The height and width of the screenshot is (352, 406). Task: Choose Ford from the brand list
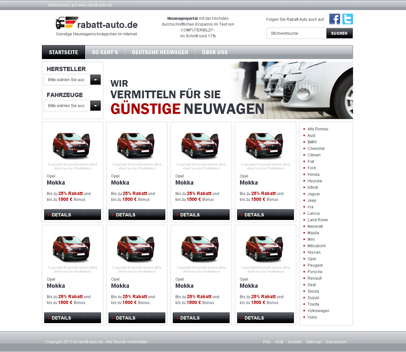311,168
